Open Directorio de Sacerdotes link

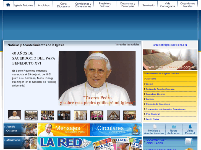pyautogui.click(x=158, y=104)
